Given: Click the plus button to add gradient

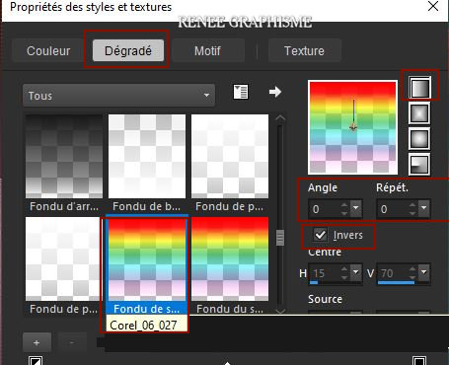Looking at the screenshot, I should pos(37,342).
